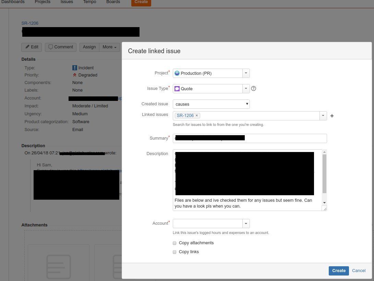This screenshot has height=281, width=374.
Task: Expand the Project dropdown arrow
Action: point(246,73)
